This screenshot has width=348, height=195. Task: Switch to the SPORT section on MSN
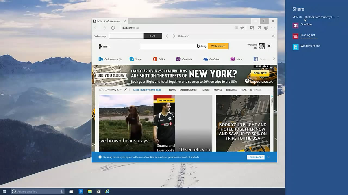206,90
